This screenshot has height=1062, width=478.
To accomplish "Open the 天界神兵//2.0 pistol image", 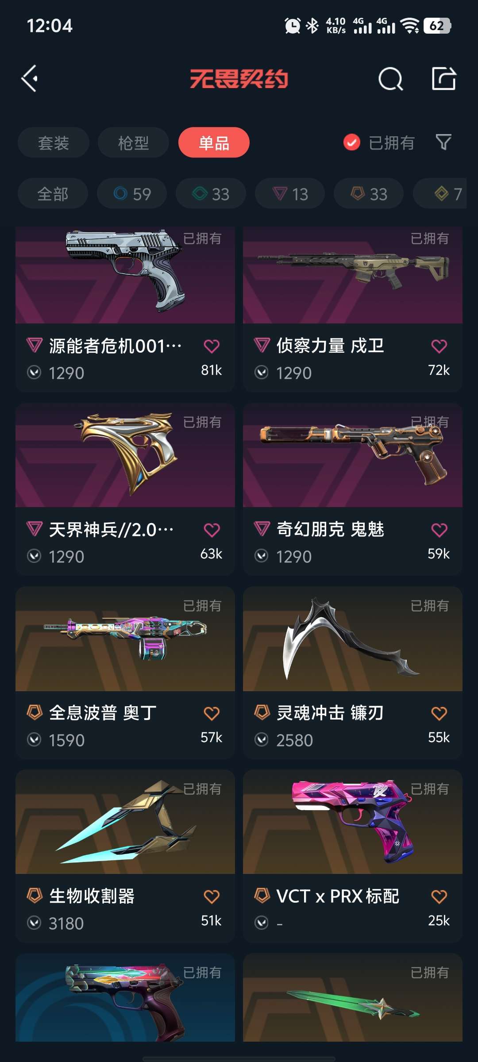I will (125, 455).
